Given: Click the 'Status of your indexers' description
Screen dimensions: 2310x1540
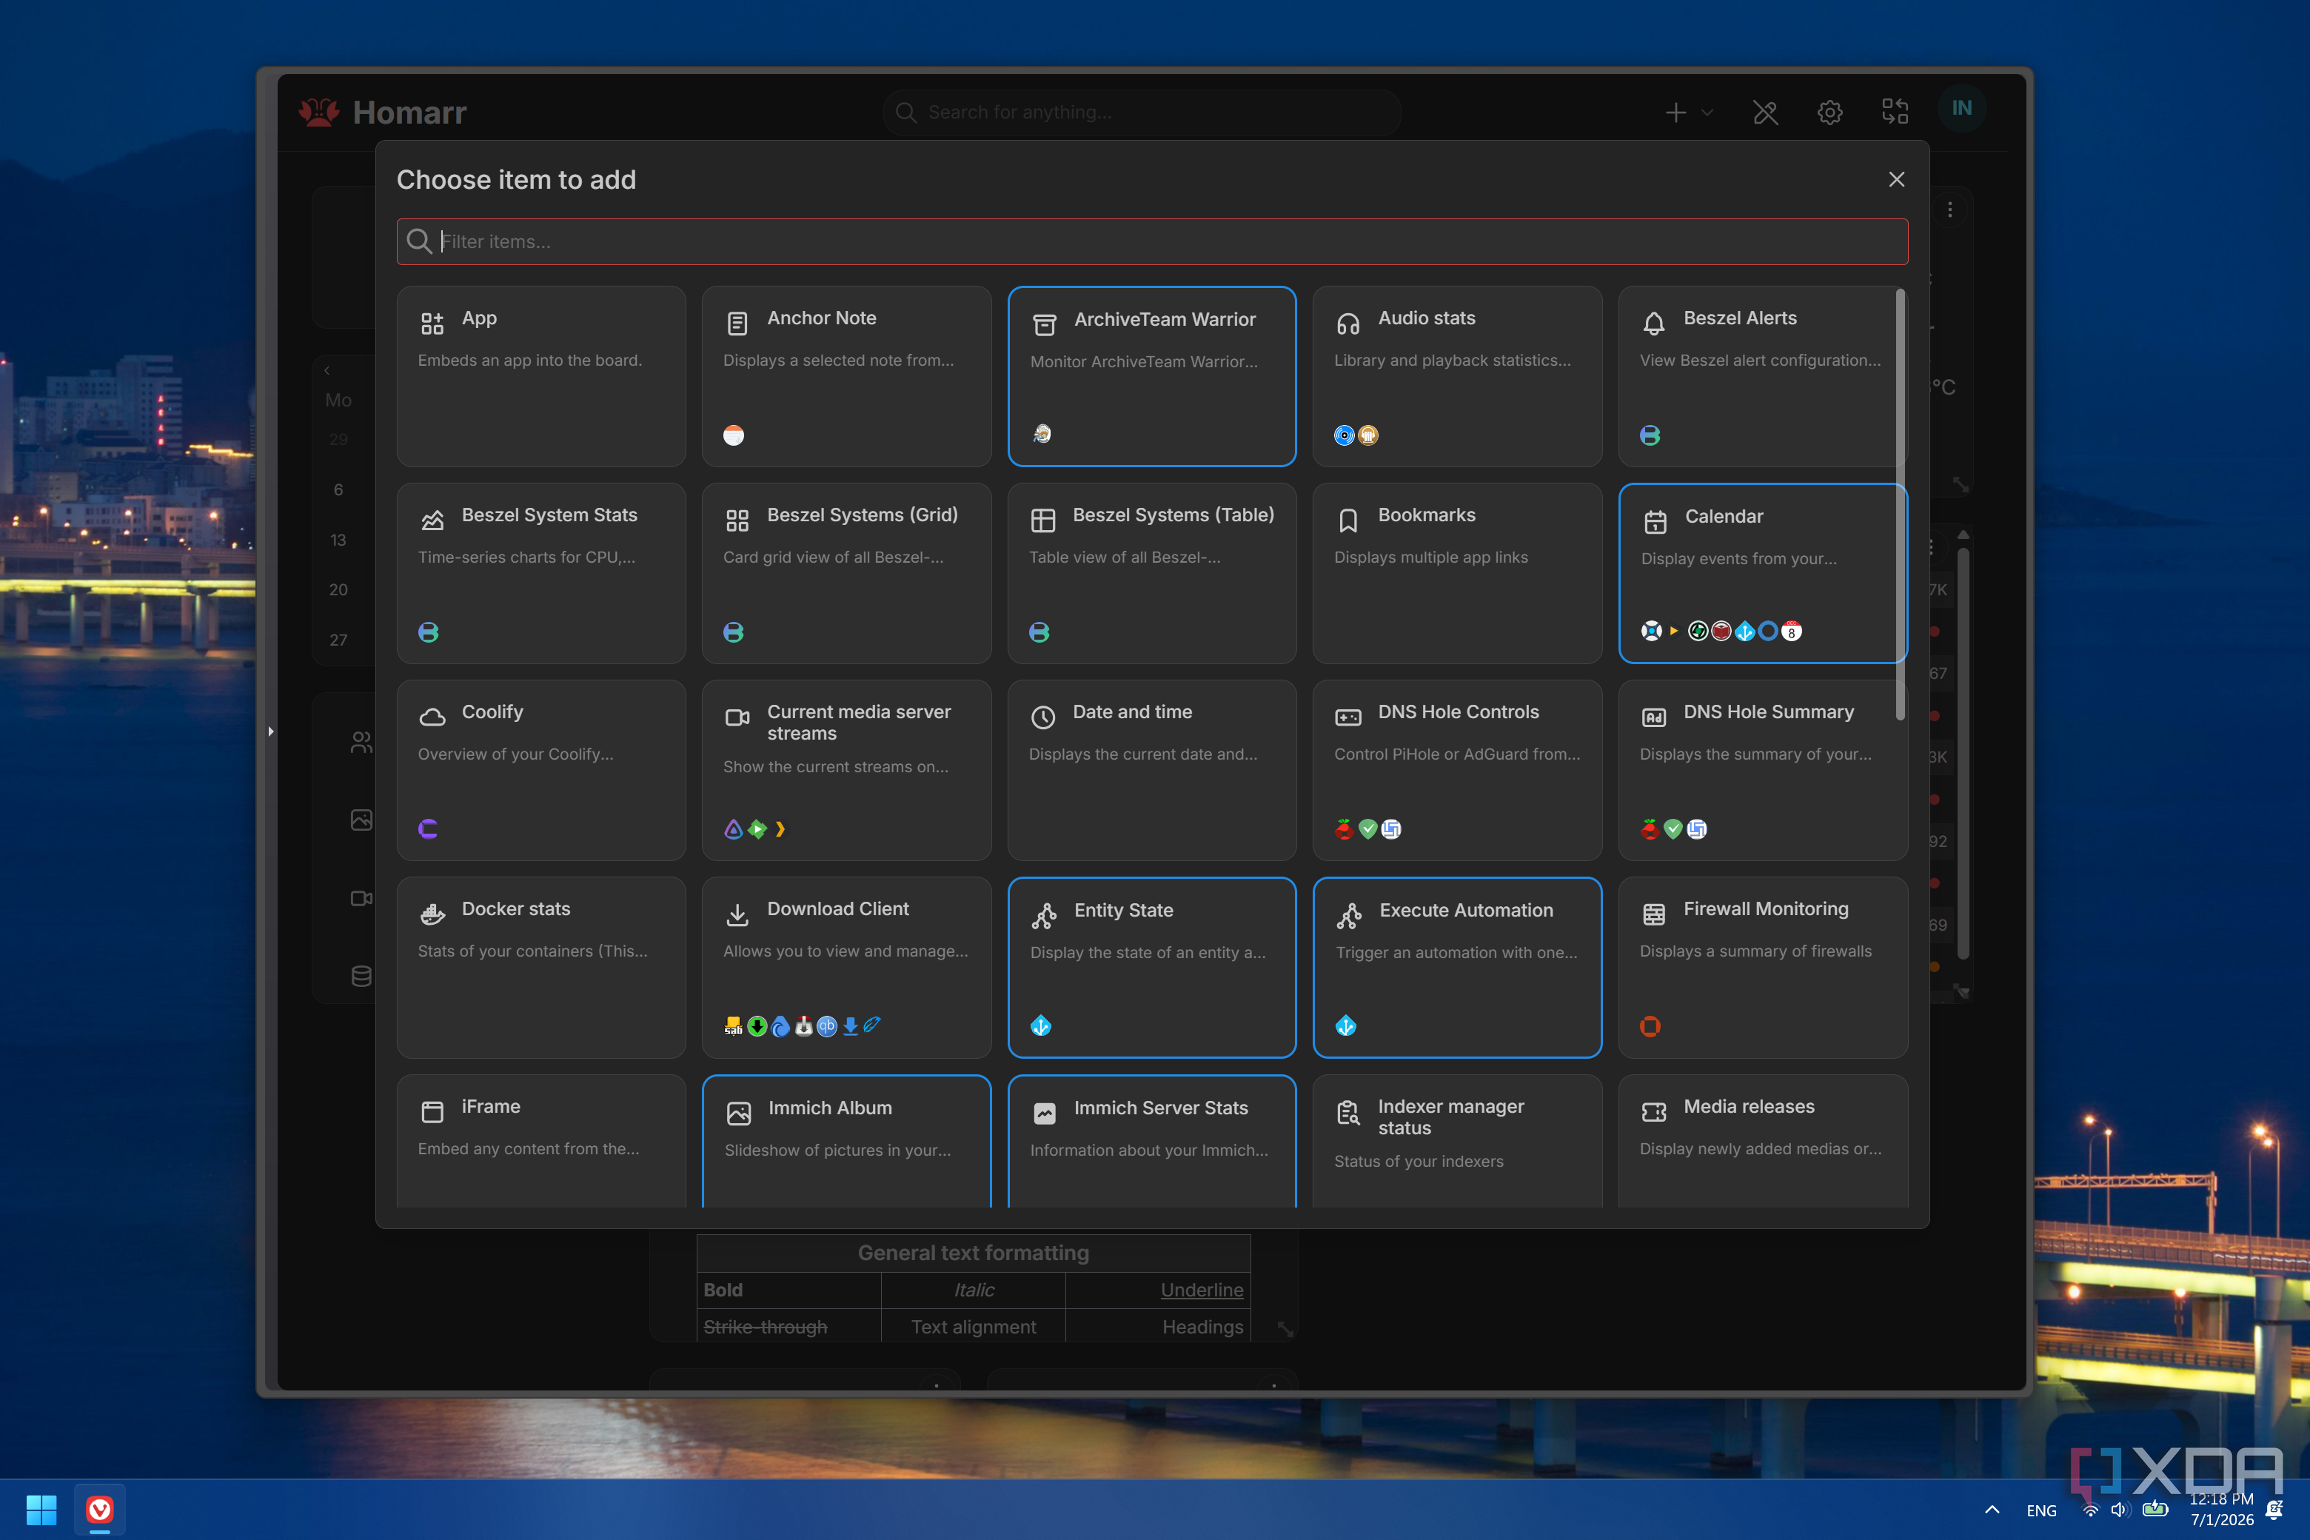Looking at the screenshot, I should pos(1419,1161).
